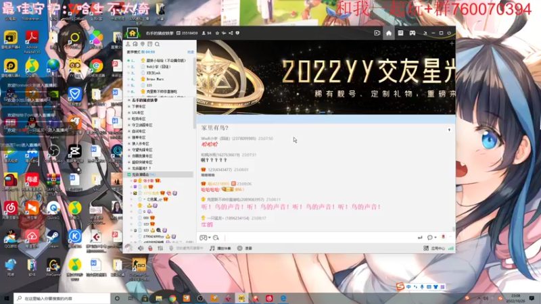Open File Explorer from the taskbar
The image size is (541, 304).
click(x=159, y=298)
